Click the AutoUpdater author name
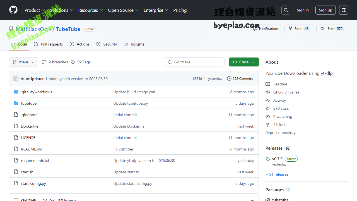Image resolution: width=357 pixels, height=201 pixels. coord(32,79)
